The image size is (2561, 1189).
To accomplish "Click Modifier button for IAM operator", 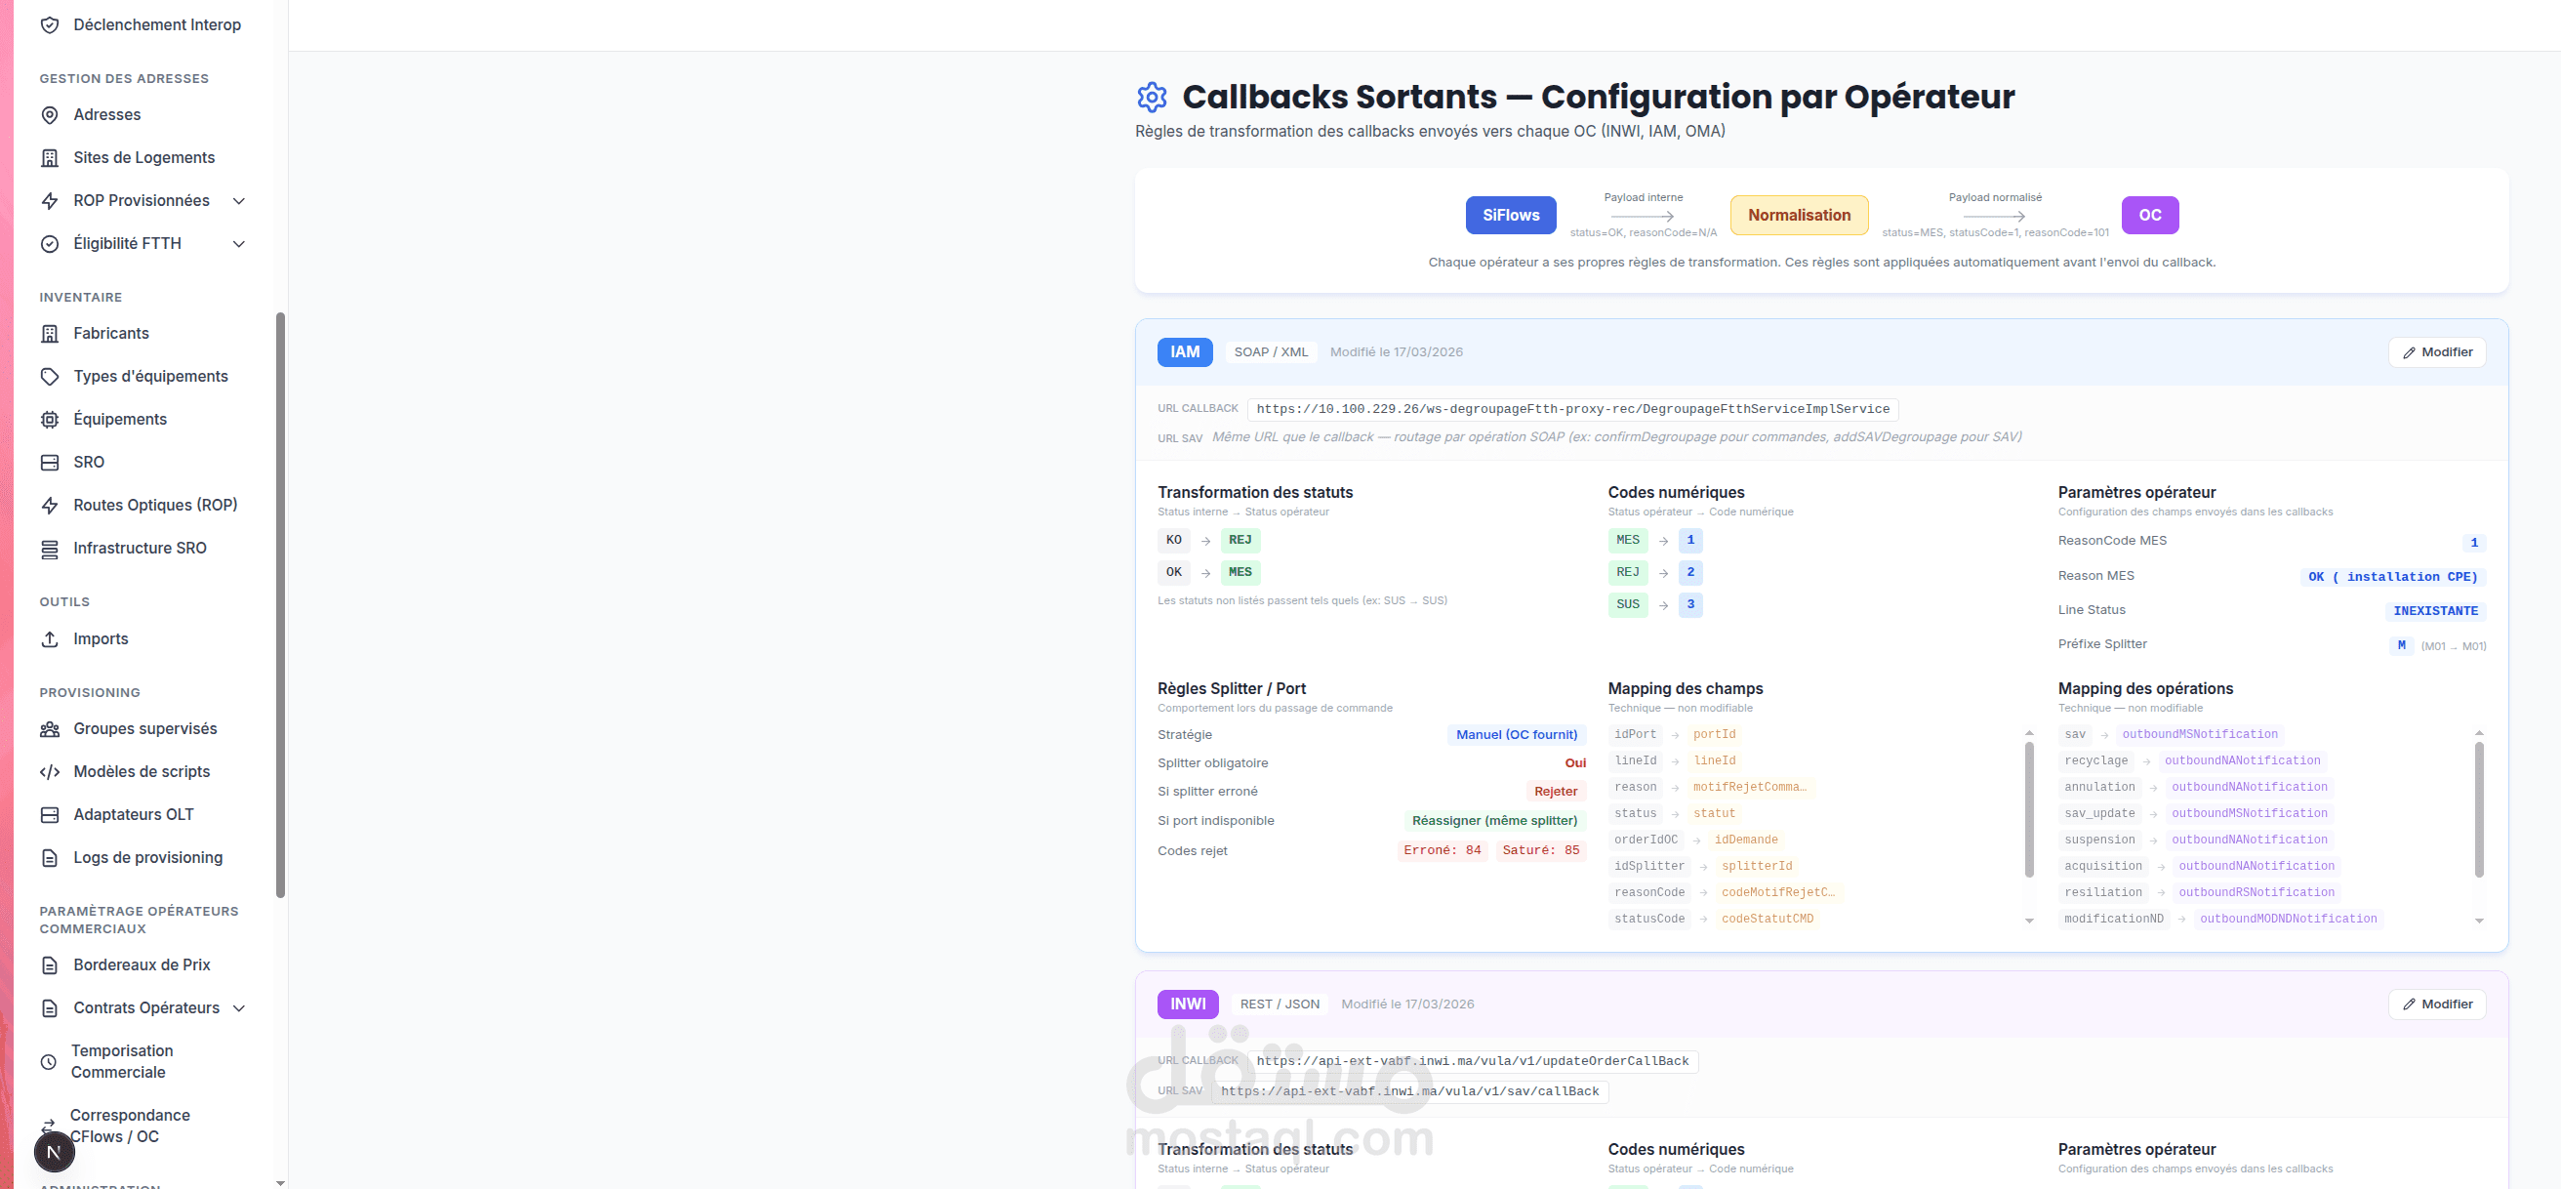I will tap(2436, 352).
